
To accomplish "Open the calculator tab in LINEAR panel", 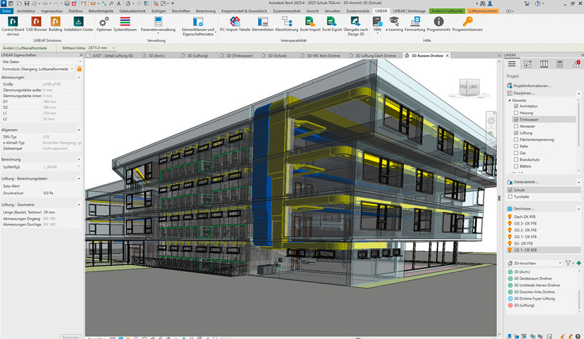I will pos(560,64).
